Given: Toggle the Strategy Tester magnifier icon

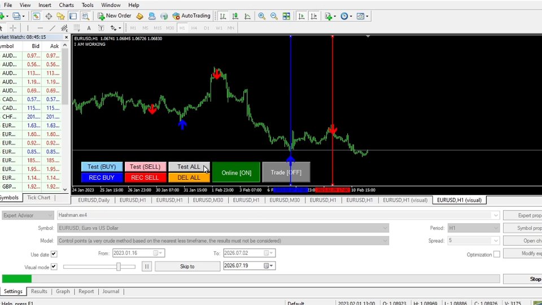Looking at the screenshot, I should (x=85, y=16).
